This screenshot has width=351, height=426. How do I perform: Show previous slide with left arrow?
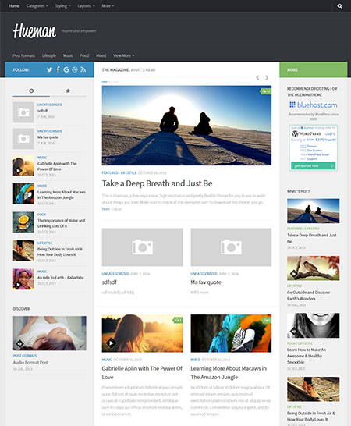(257, 78)
